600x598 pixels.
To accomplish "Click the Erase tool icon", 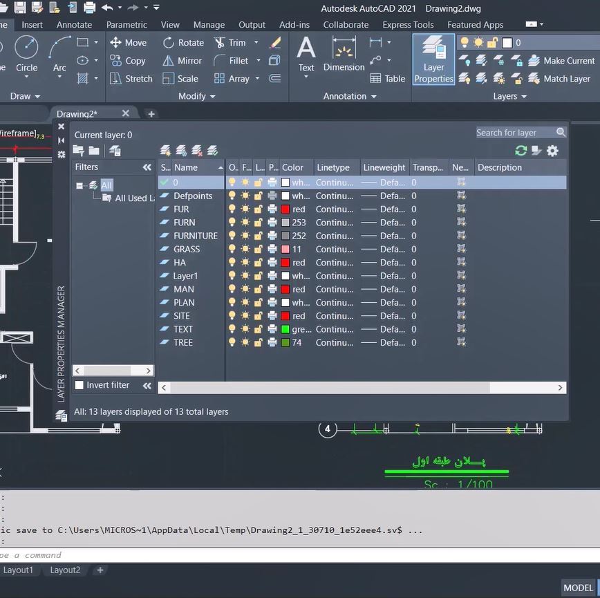I will pos(274,42).
